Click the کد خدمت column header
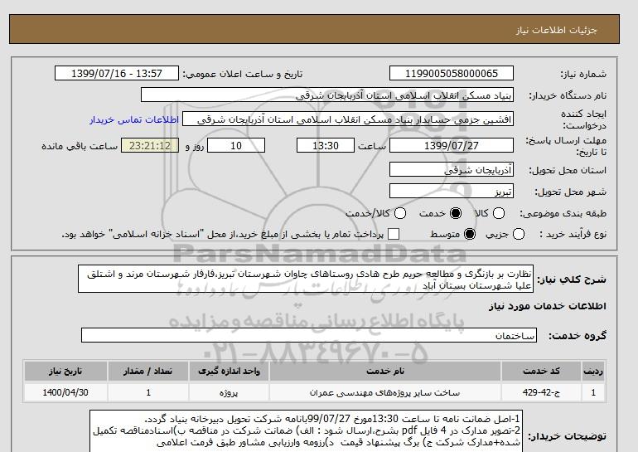The image size is (638, 452). [541, 371]
